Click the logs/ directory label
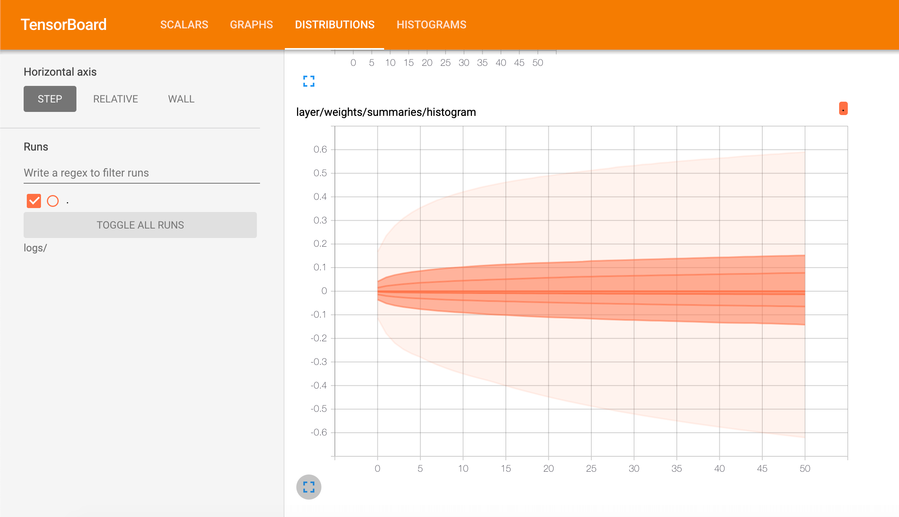The height and width of the screenshot is (517, 899). 35,248
